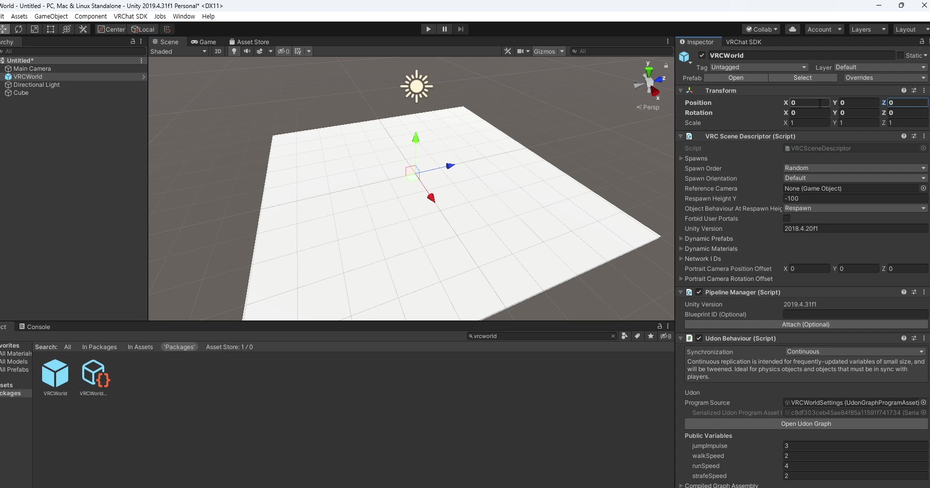Toggle 2D scene view mode
930x488 pixels.
218,51
